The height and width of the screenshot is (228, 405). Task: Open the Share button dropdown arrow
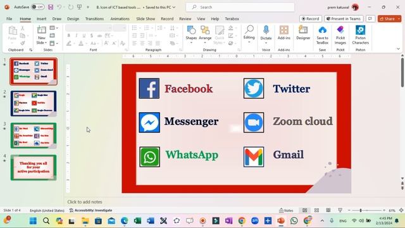[399, 18]
